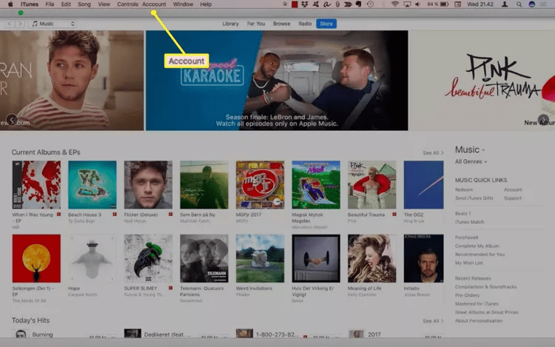Open the Account menu in menu bar

click(x=154, y=4)
